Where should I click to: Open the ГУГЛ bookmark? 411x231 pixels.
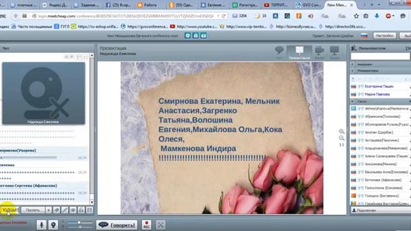(x=62, y=26)
